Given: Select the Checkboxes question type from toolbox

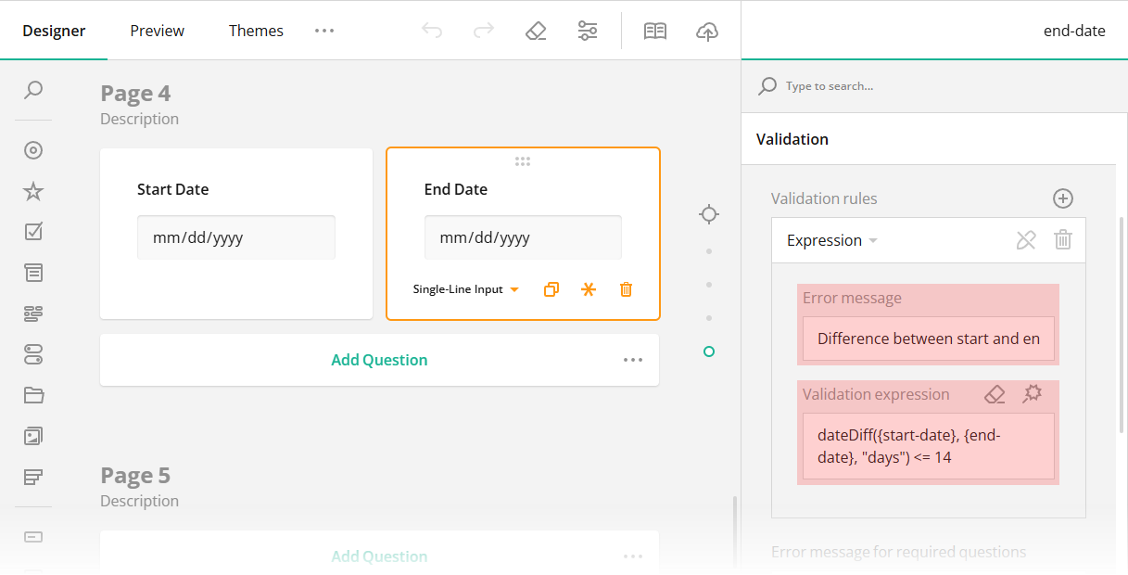Looking at the screenshot, I should (32, 231).
